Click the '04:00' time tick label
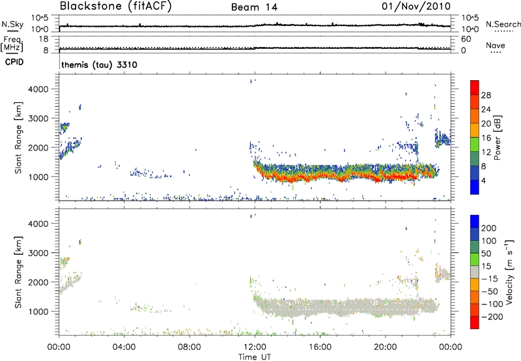The image size is (521, 361). point(124,347)
